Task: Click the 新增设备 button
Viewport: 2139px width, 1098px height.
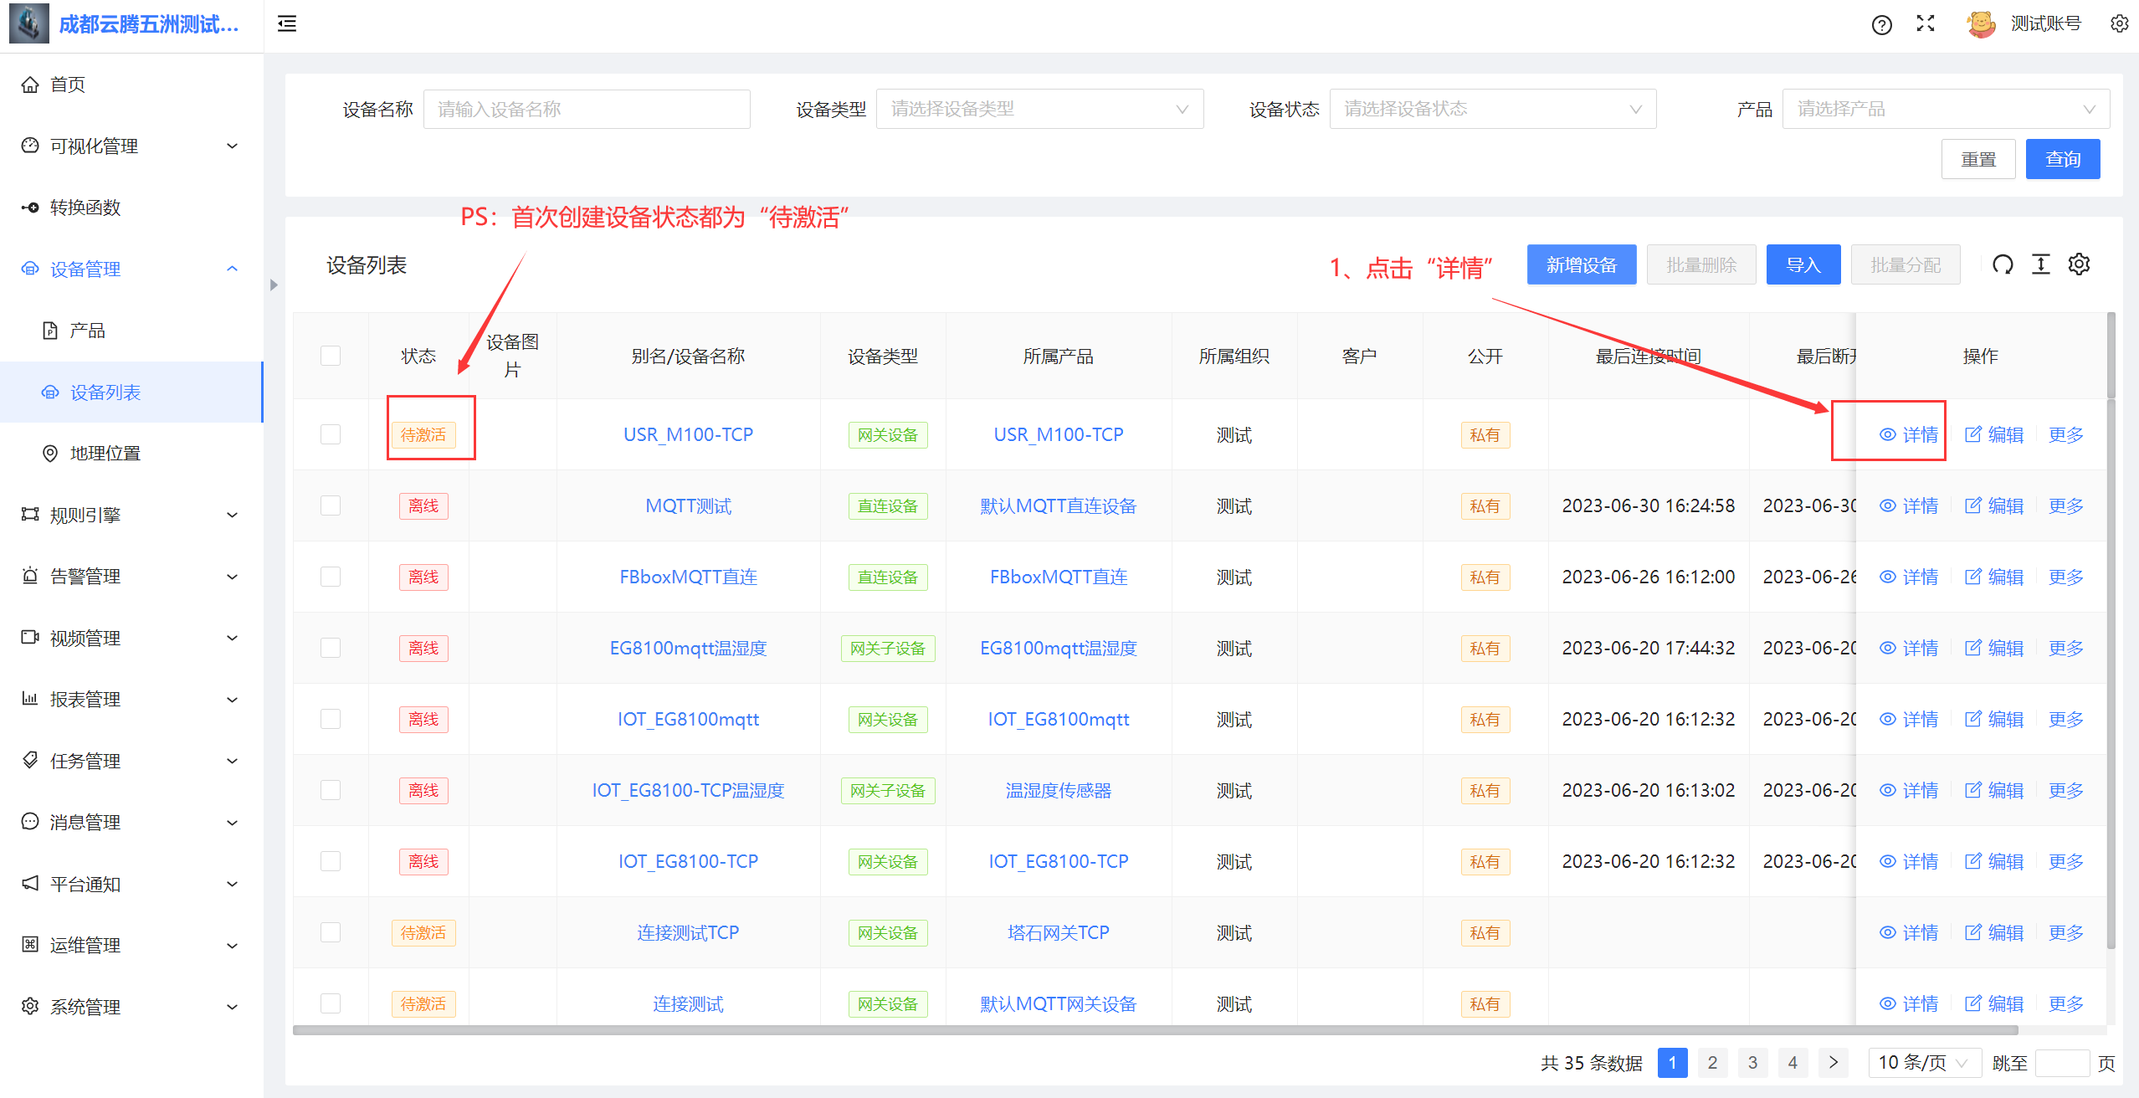Action: [x=1582, y=264]
